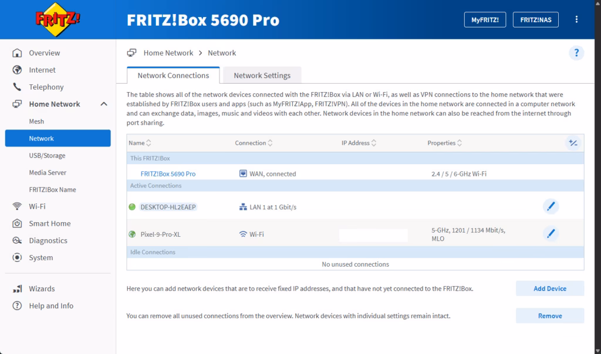Viewport: 601px width, 354px height.
Task: Click the Home Network breadcrumb icon
Action: coord(132,53)
